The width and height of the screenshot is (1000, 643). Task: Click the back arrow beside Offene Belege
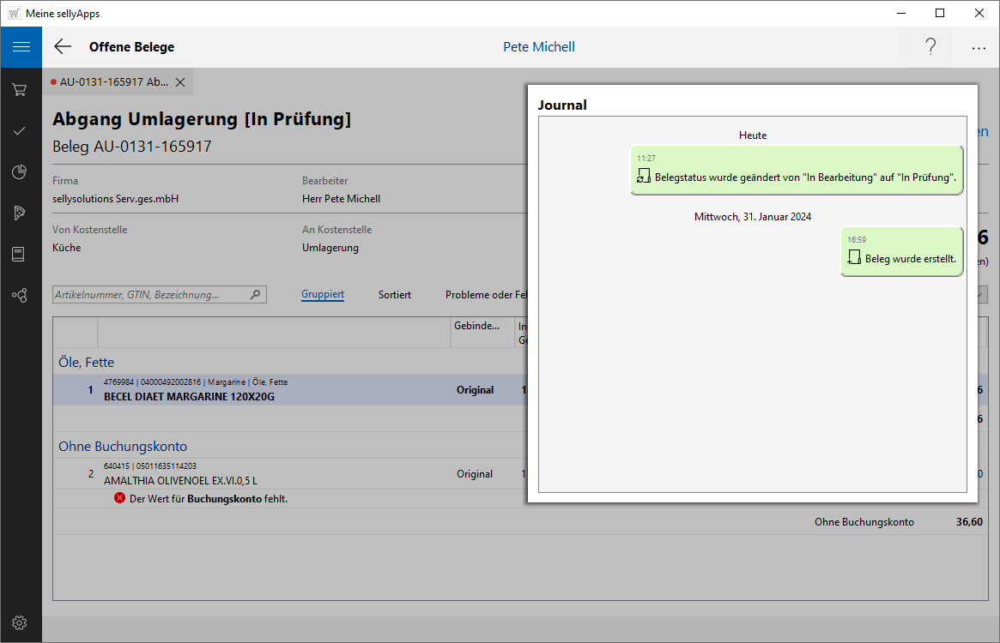point(63,47)
